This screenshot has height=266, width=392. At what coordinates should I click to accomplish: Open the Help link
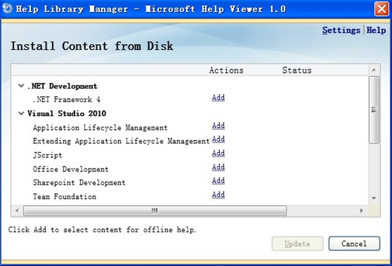click(376, 30)
